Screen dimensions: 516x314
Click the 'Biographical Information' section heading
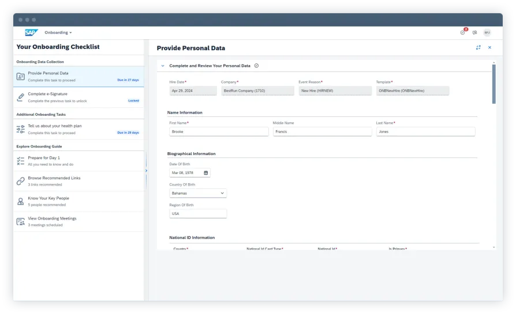coord(191,154)
